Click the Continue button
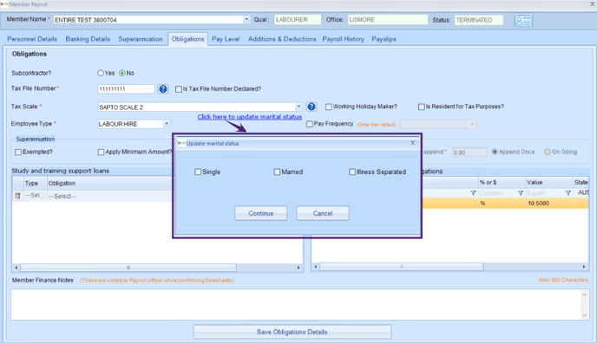 pyautogui.click(x=261, y=213)
